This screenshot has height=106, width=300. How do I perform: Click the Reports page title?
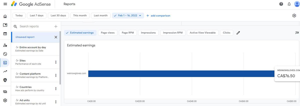pos(69,4)
